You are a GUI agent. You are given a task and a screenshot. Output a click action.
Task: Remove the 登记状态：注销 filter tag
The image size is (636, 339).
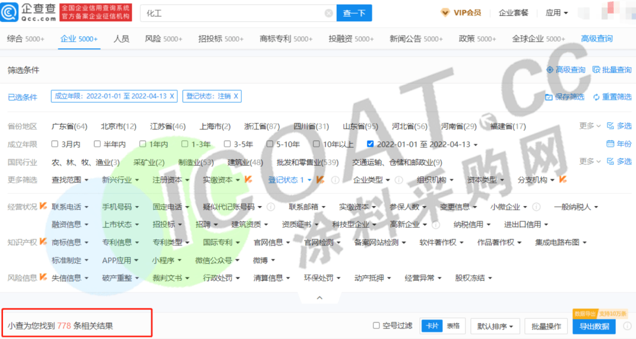pyautogui.click(x=236, y=96)
